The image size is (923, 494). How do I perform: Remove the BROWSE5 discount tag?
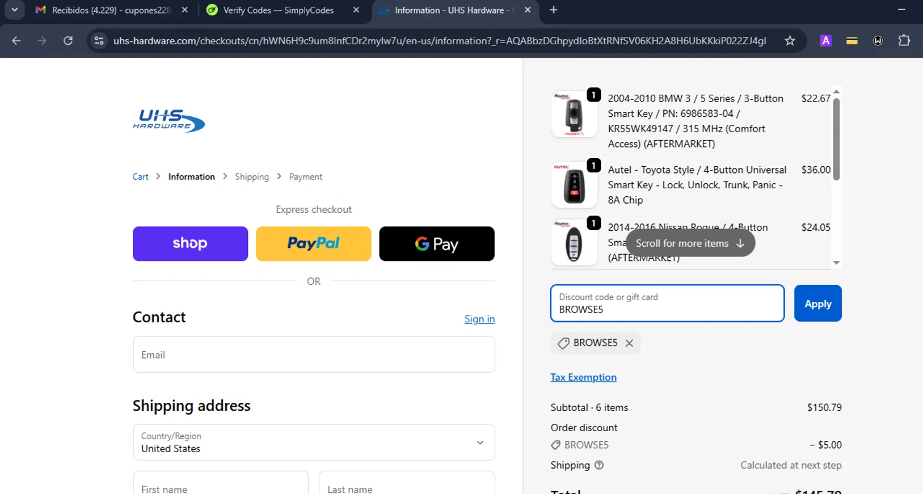629,343
